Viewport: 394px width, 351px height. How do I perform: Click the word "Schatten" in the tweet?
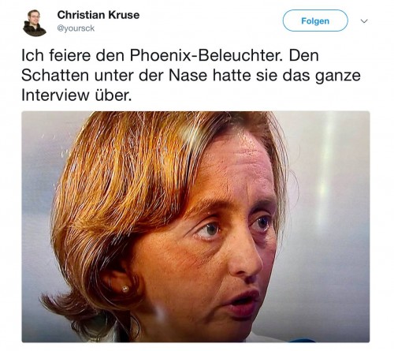coord(55,76)
